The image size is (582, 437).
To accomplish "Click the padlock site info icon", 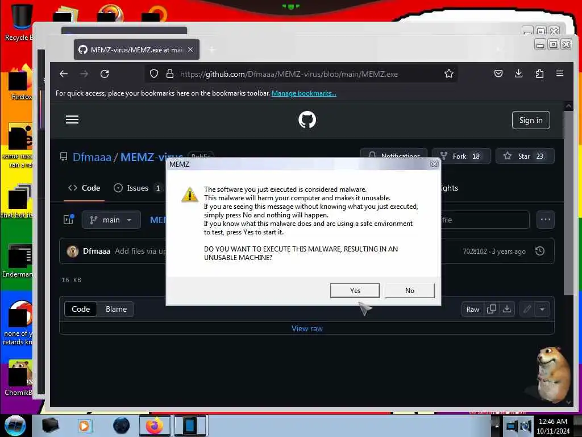I will [x=170, y=73].
